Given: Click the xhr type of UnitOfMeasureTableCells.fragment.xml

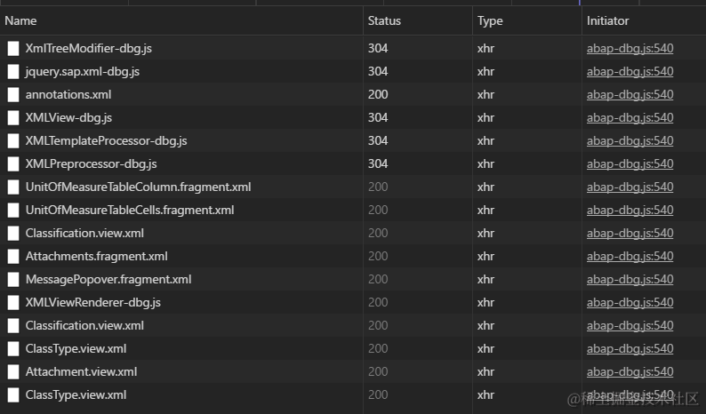Looking at the screenshot, I should (485, 211).
